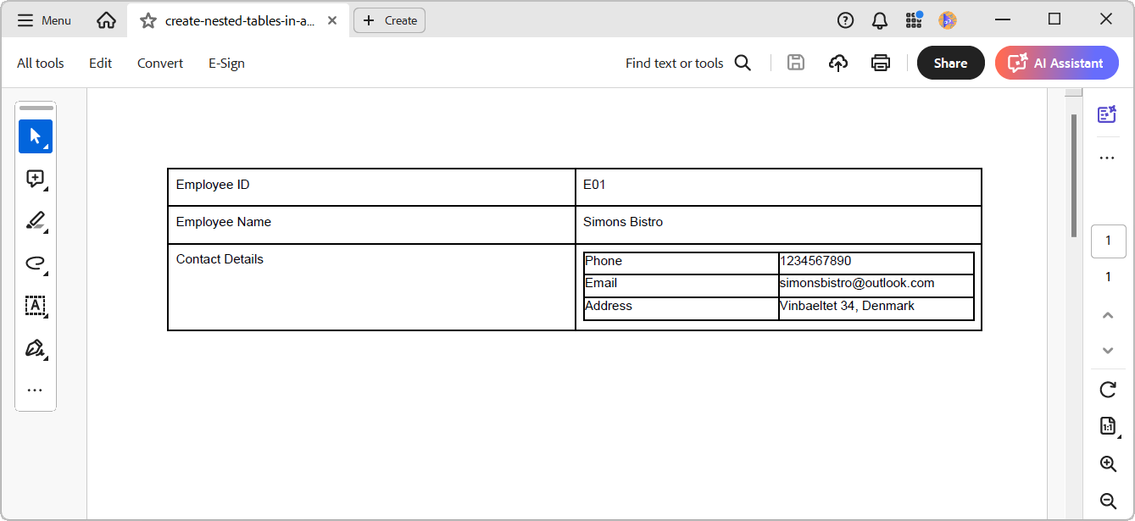Open All tools
This screenshot has width=1135, height=521.
(x=41, y=63)
